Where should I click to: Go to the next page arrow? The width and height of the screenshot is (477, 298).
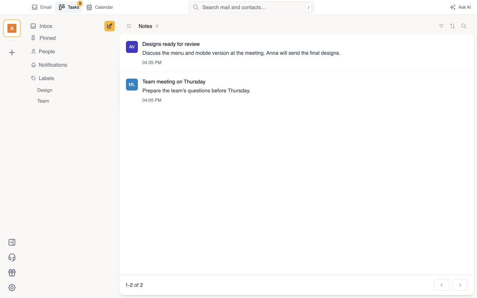460,285
